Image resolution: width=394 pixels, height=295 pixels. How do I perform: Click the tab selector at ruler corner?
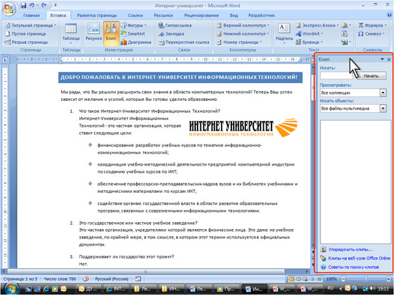pos(5,60)
